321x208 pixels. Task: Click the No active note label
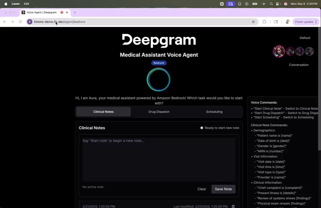tap(93, 187)
